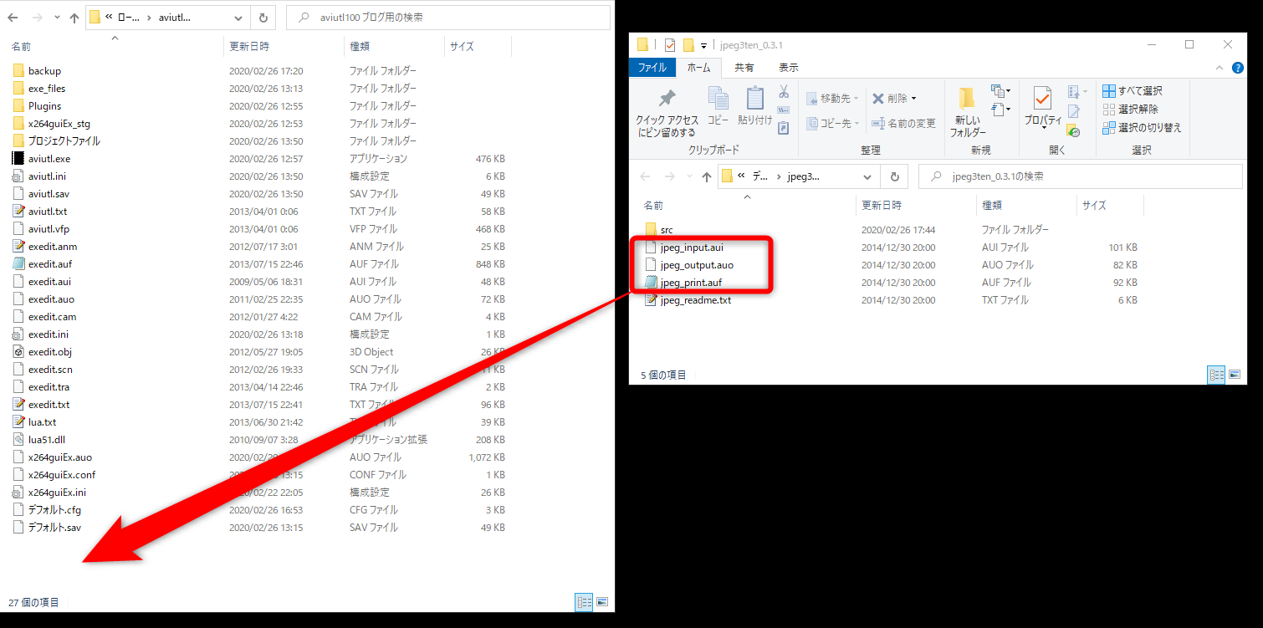Click the Copy path icon below scissors
1263x628 pixels.
[x=784, y=110]
